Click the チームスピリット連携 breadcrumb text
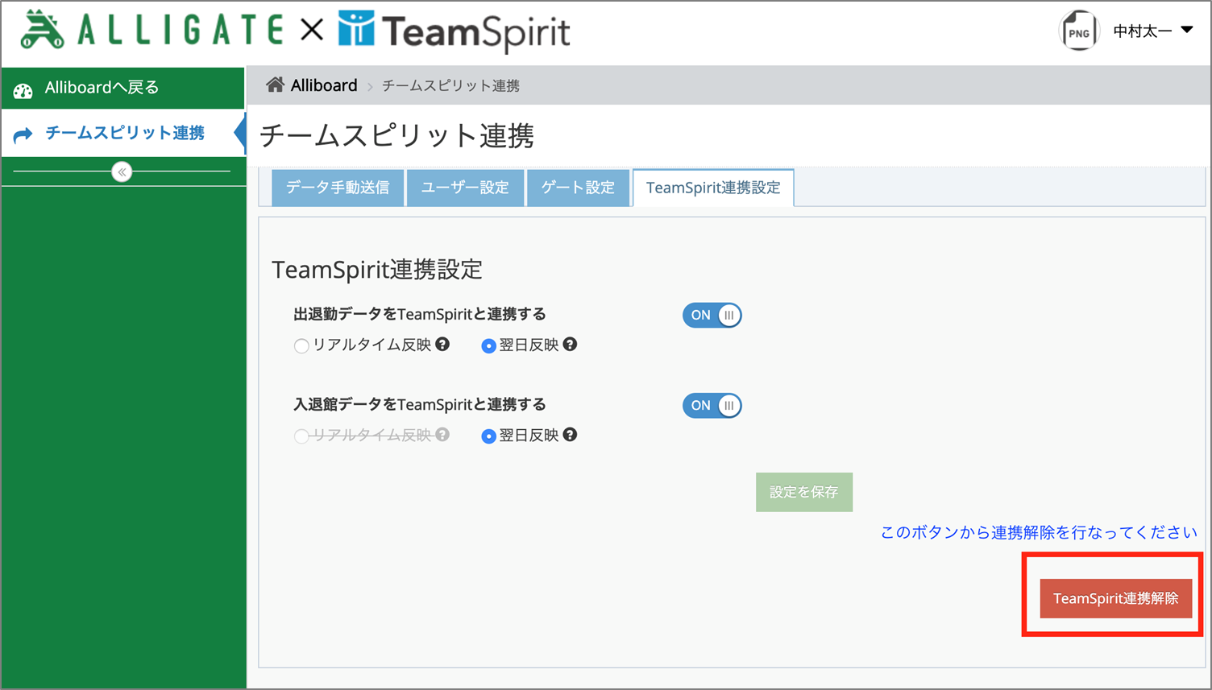 [x=450, y=86]
